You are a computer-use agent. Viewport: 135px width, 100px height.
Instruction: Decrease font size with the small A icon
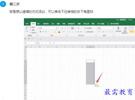pyautogui.click(x=65, y=28)
